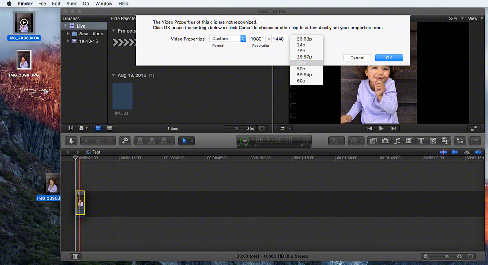Show the Effects browser icon
The image size is (488, 265).
(373, 141)
